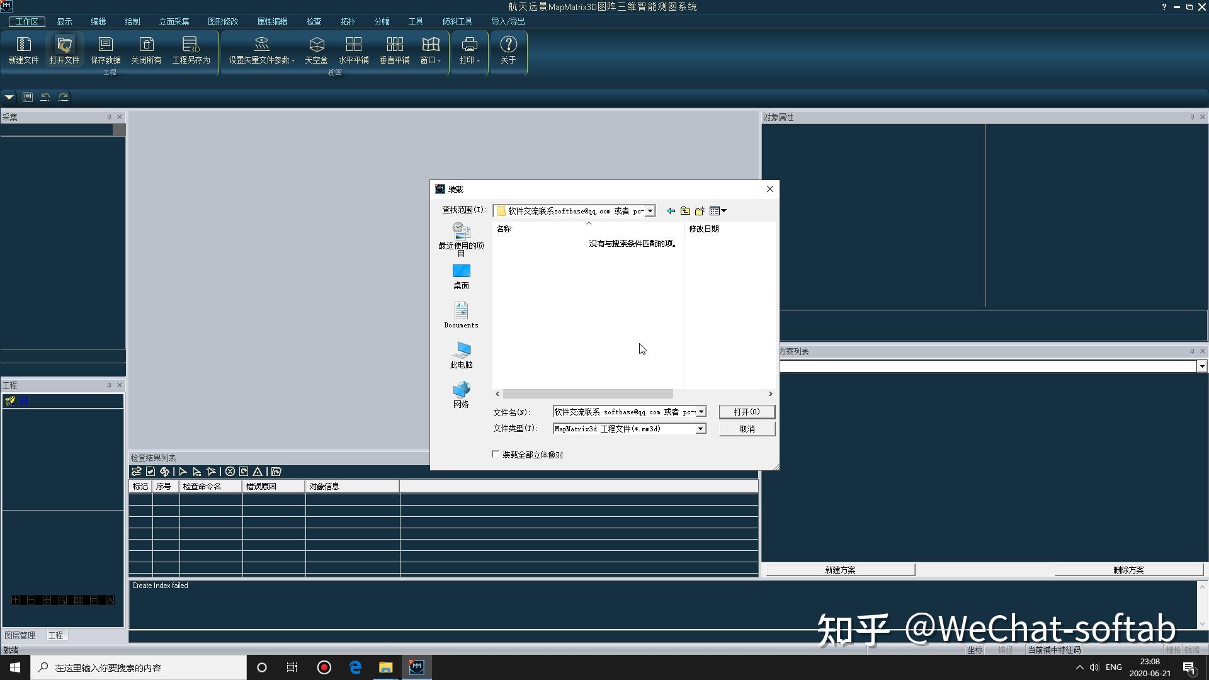
Task: Go to 最近使用的项目 in dialog sidebar
Action: click(461, 240)
